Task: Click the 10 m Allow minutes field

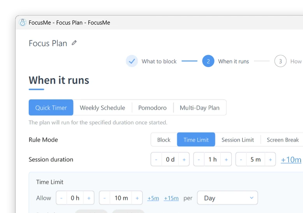Action: click(x=121, y=198)
